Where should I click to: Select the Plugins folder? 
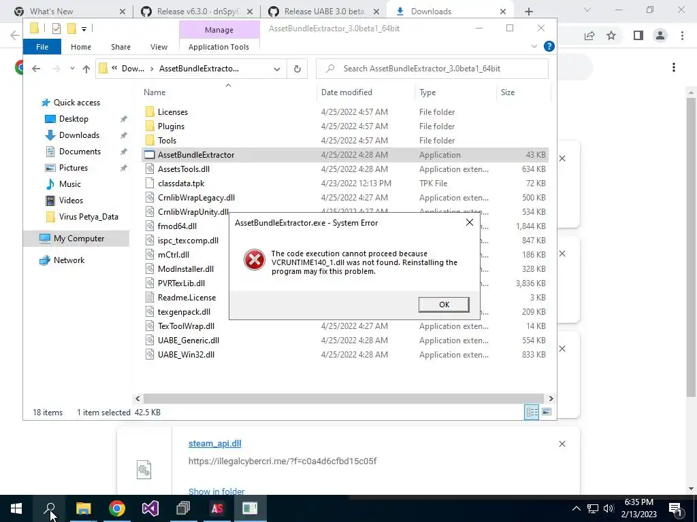(x=345, y=126)
